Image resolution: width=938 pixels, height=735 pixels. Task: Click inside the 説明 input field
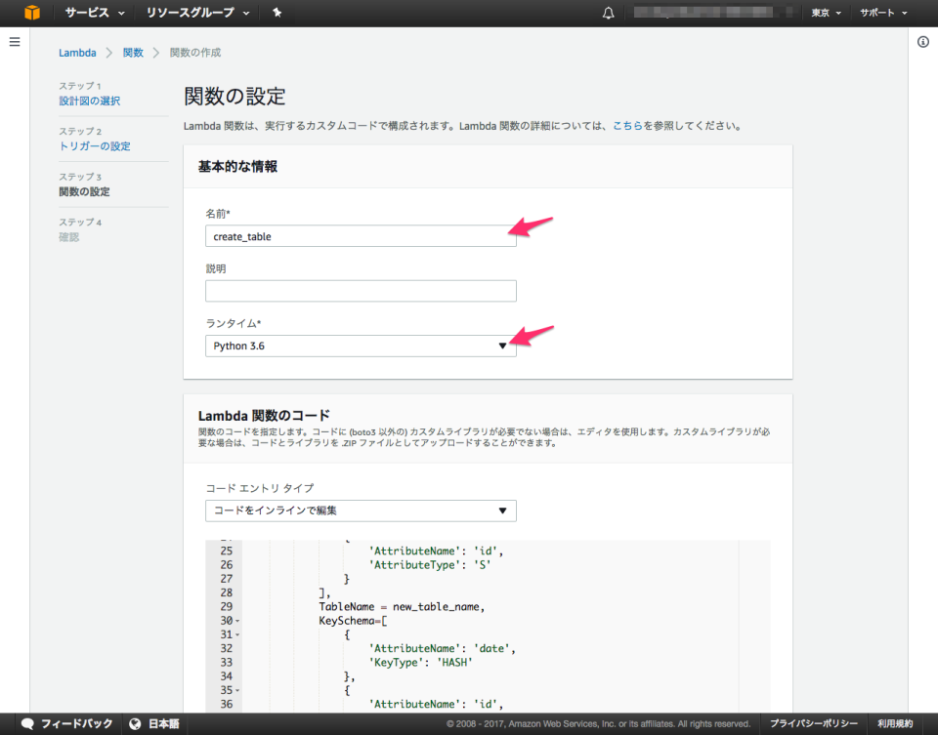[x=360, y=290]
